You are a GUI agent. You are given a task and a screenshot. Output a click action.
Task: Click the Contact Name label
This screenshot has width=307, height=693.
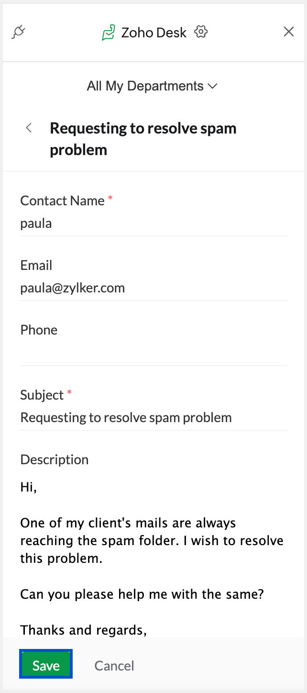[x=62, y=201]
